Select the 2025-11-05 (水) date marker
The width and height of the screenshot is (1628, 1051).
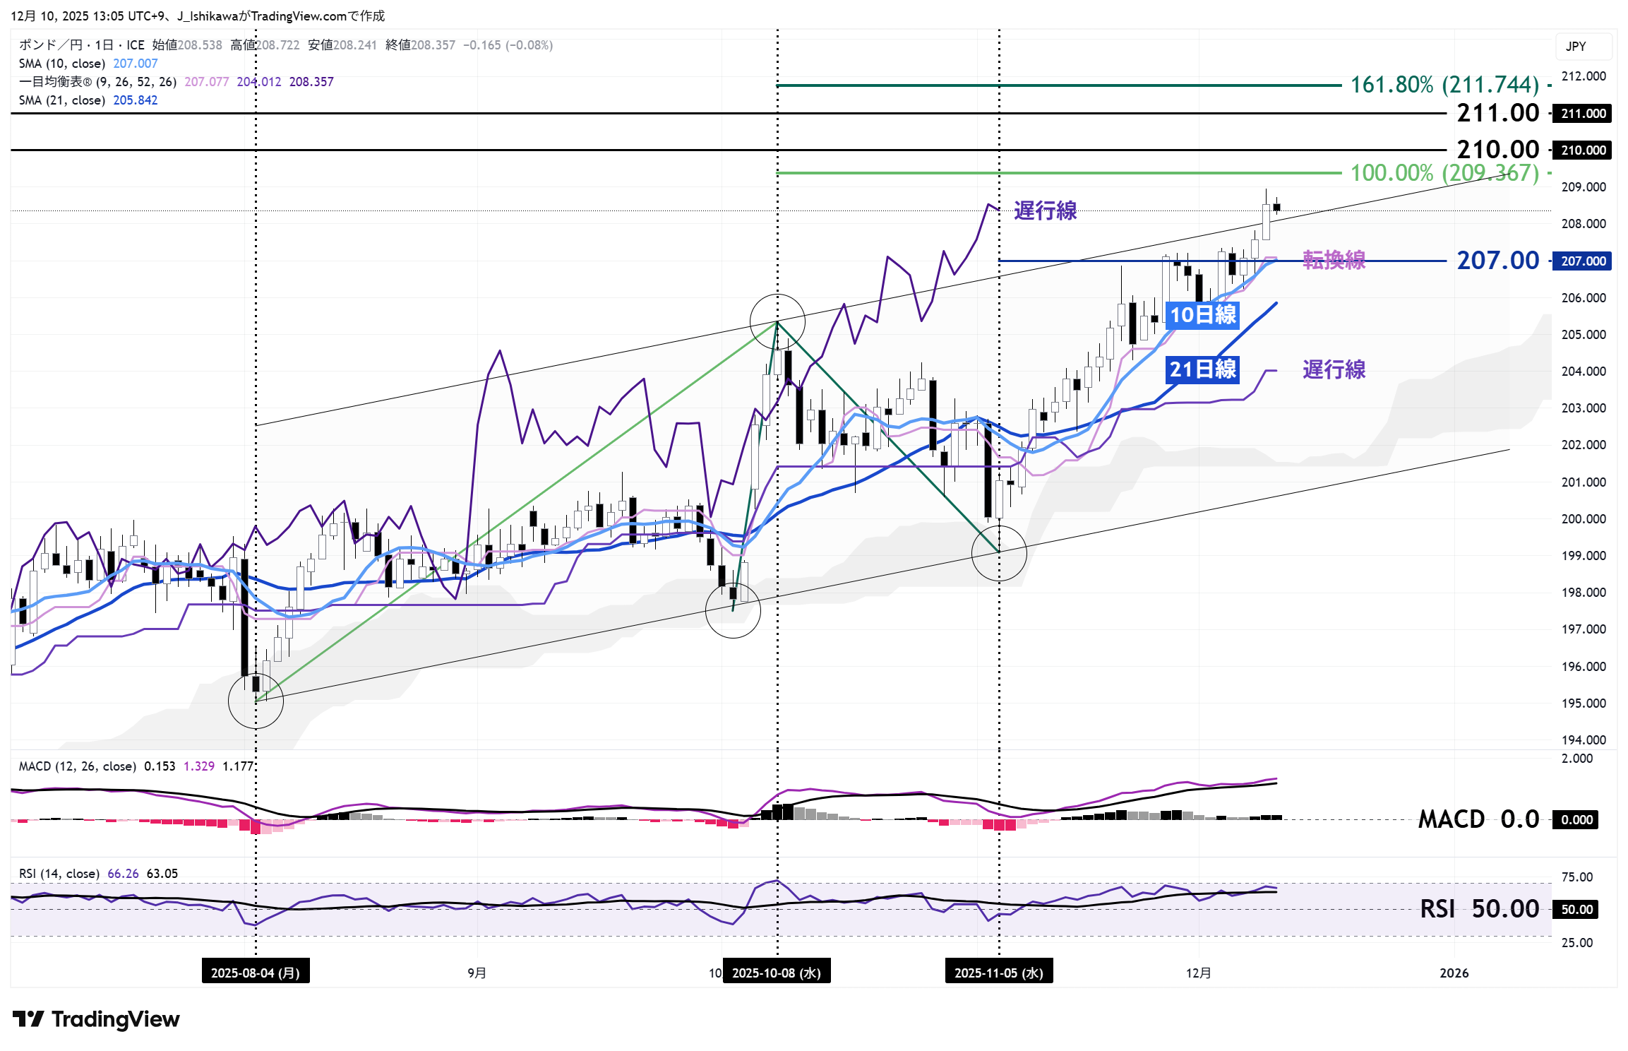tap(998, 973)
